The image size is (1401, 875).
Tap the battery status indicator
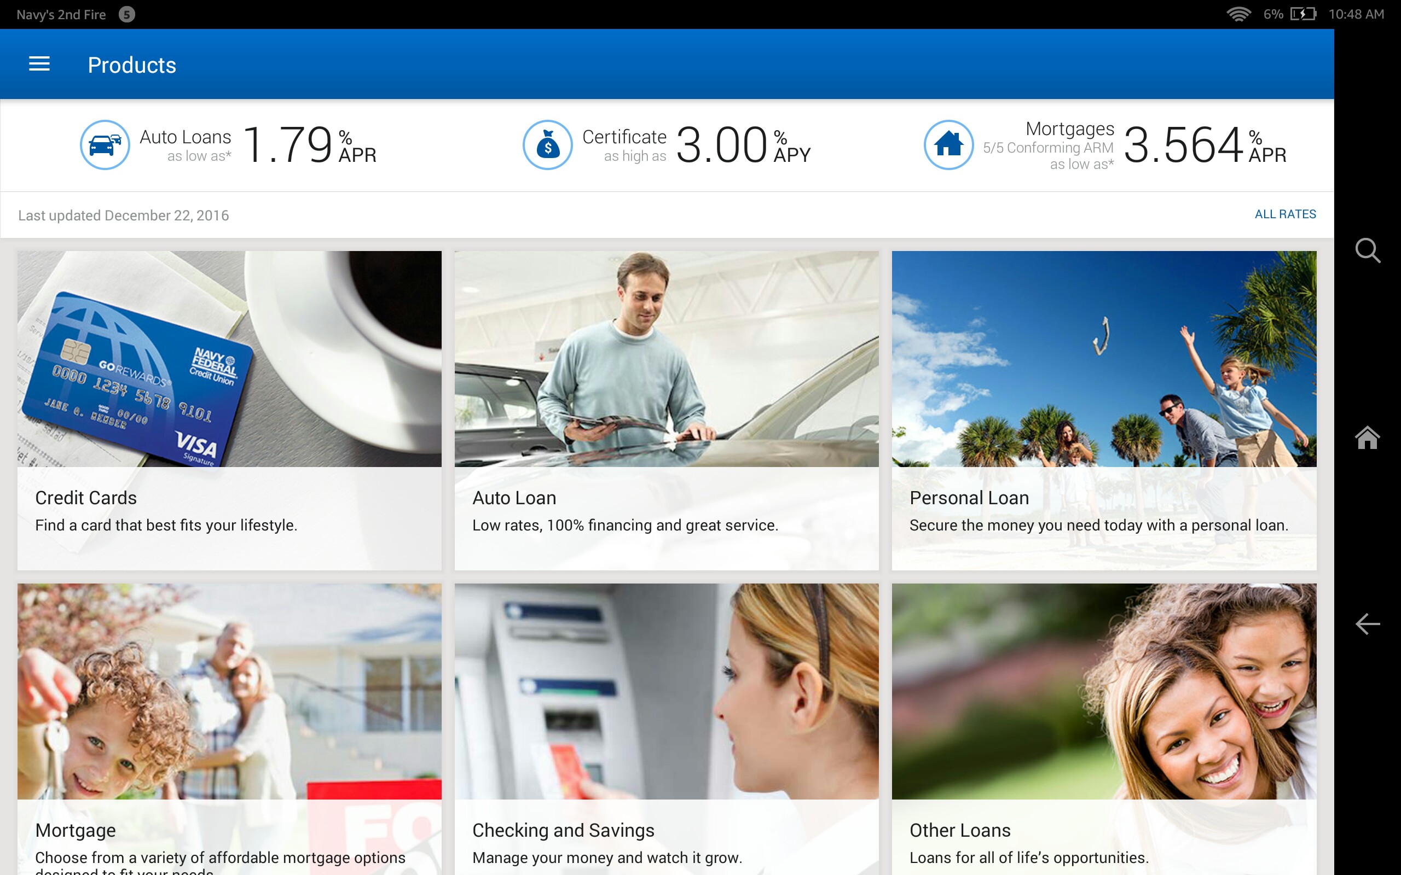tap(1302, 14)
